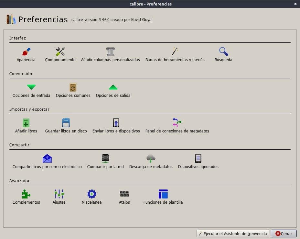Open the Ajustes sliders icon

click(x=59, y=194)
